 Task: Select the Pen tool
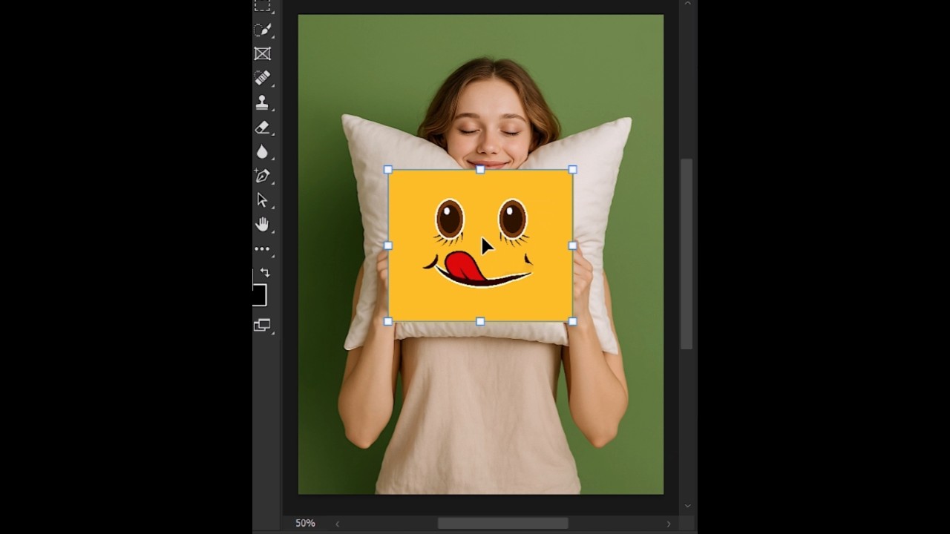262,176
